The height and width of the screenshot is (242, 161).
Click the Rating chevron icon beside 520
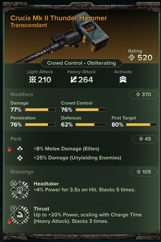(x=132, y=58)
